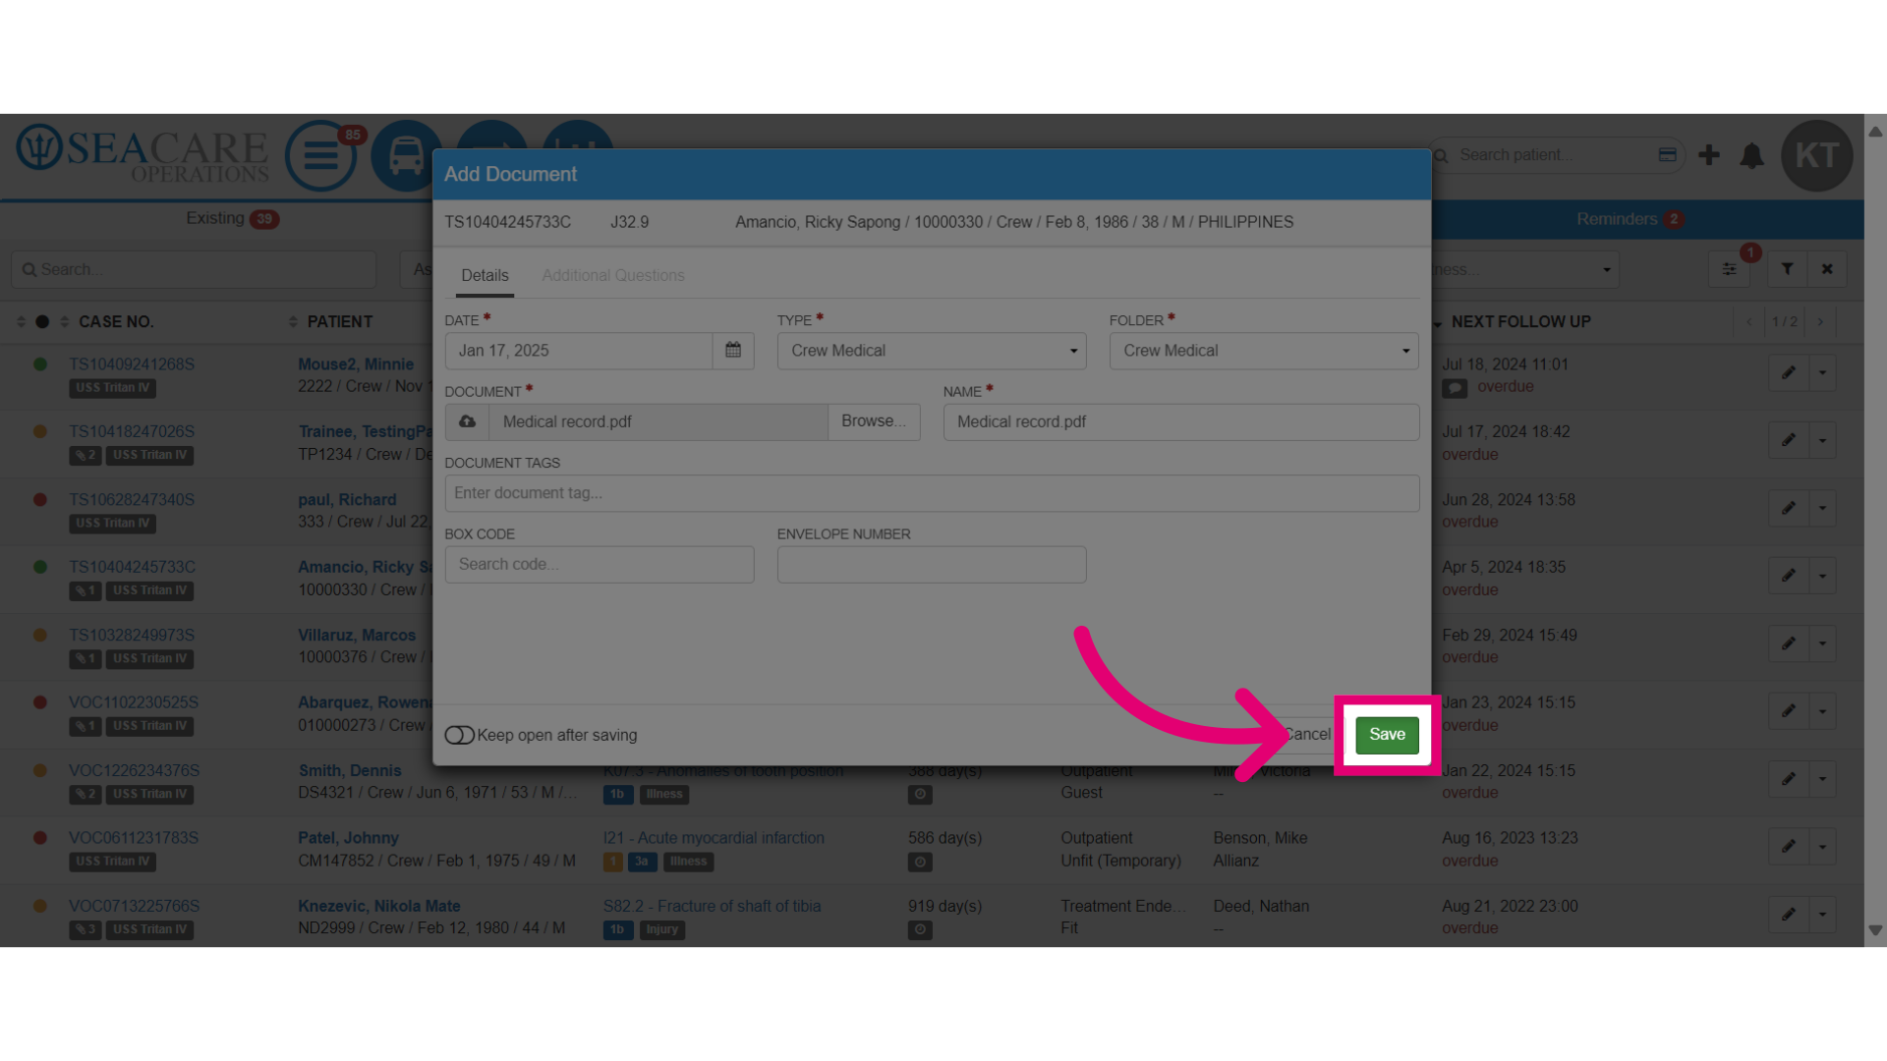Open the notifications bell icon
Image resolution: width=1887 pixels, height=1061 pixels.
tap(1751, 155)
